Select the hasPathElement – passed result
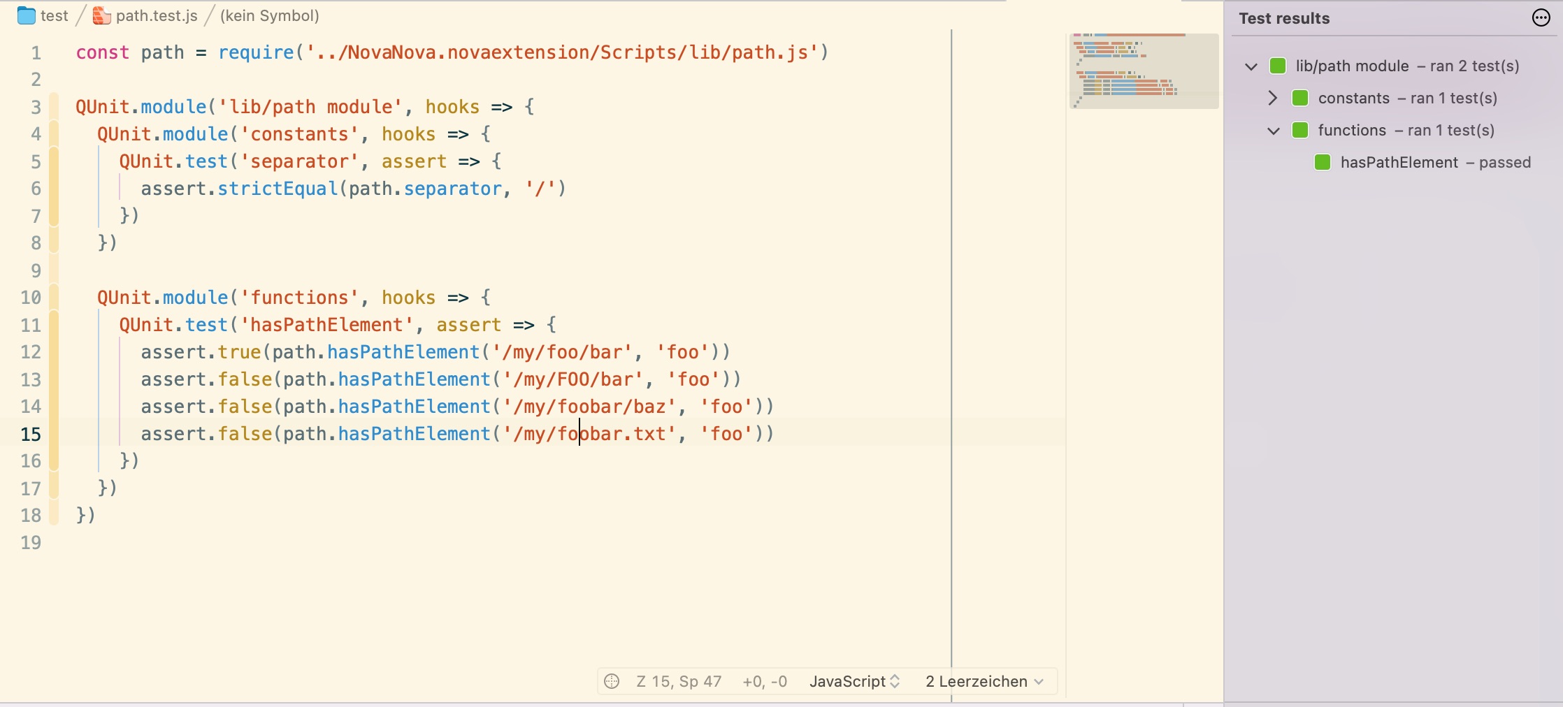Viewport: 1563px width, 707px height. (x=1435, y=162)
